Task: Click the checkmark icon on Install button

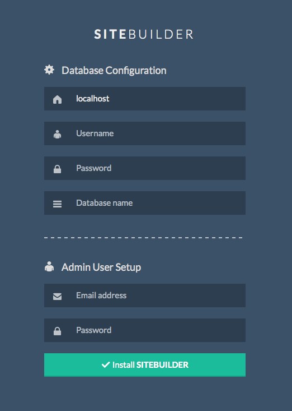Action: pyautogui.click(x=106, y=364)
